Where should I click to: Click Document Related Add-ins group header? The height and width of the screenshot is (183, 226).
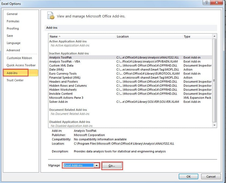[x=68, y=110]
